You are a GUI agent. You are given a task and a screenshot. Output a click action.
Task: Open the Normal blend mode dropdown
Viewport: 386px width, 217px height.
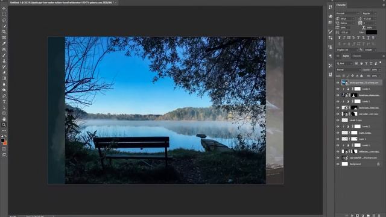click(x=348, y=70)
